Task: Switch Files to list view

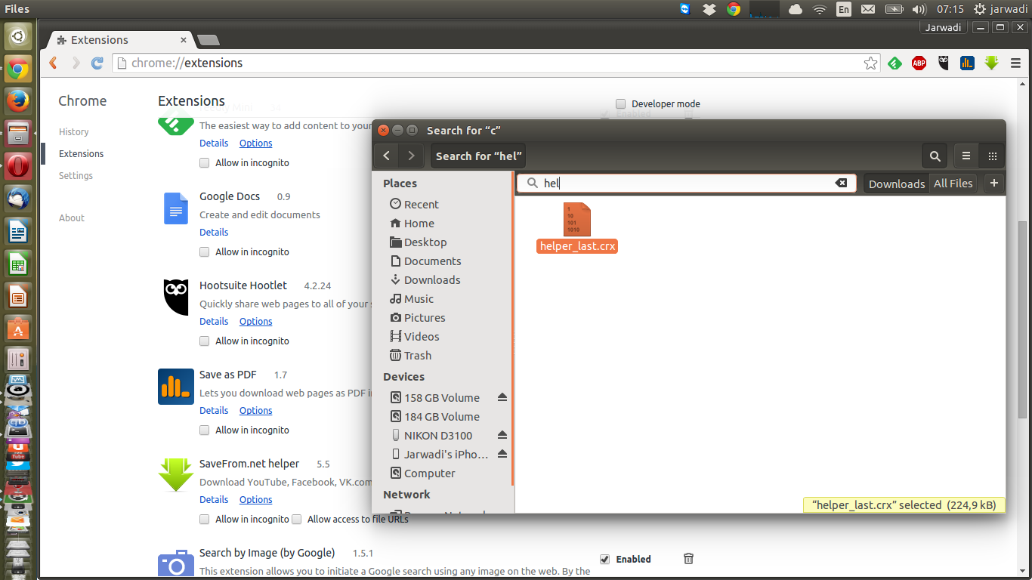Action: tap(966, 156)
